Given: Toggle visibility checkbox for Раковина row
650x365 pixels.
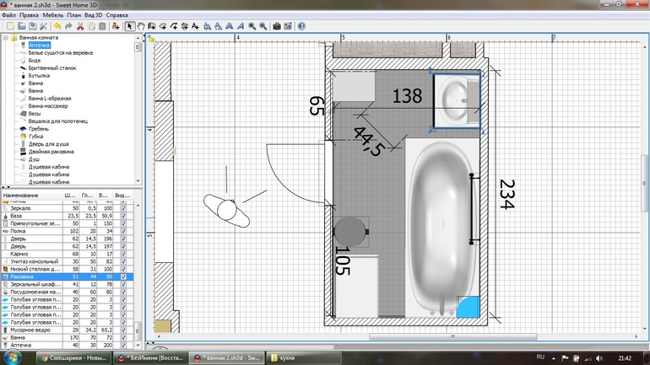Looking at the screenshot, I should 124,276.
